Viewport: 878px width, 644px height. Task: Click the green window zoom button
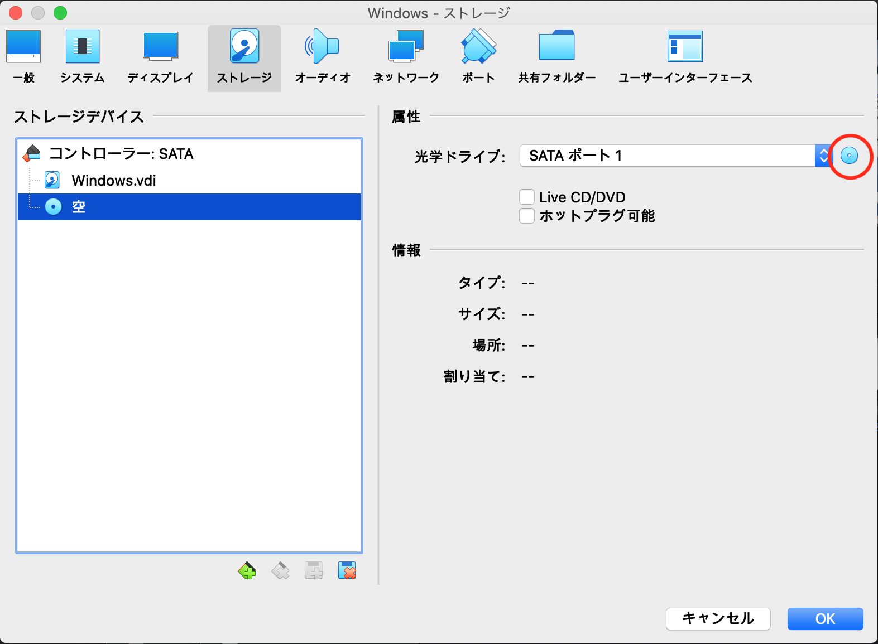[60, 12]
